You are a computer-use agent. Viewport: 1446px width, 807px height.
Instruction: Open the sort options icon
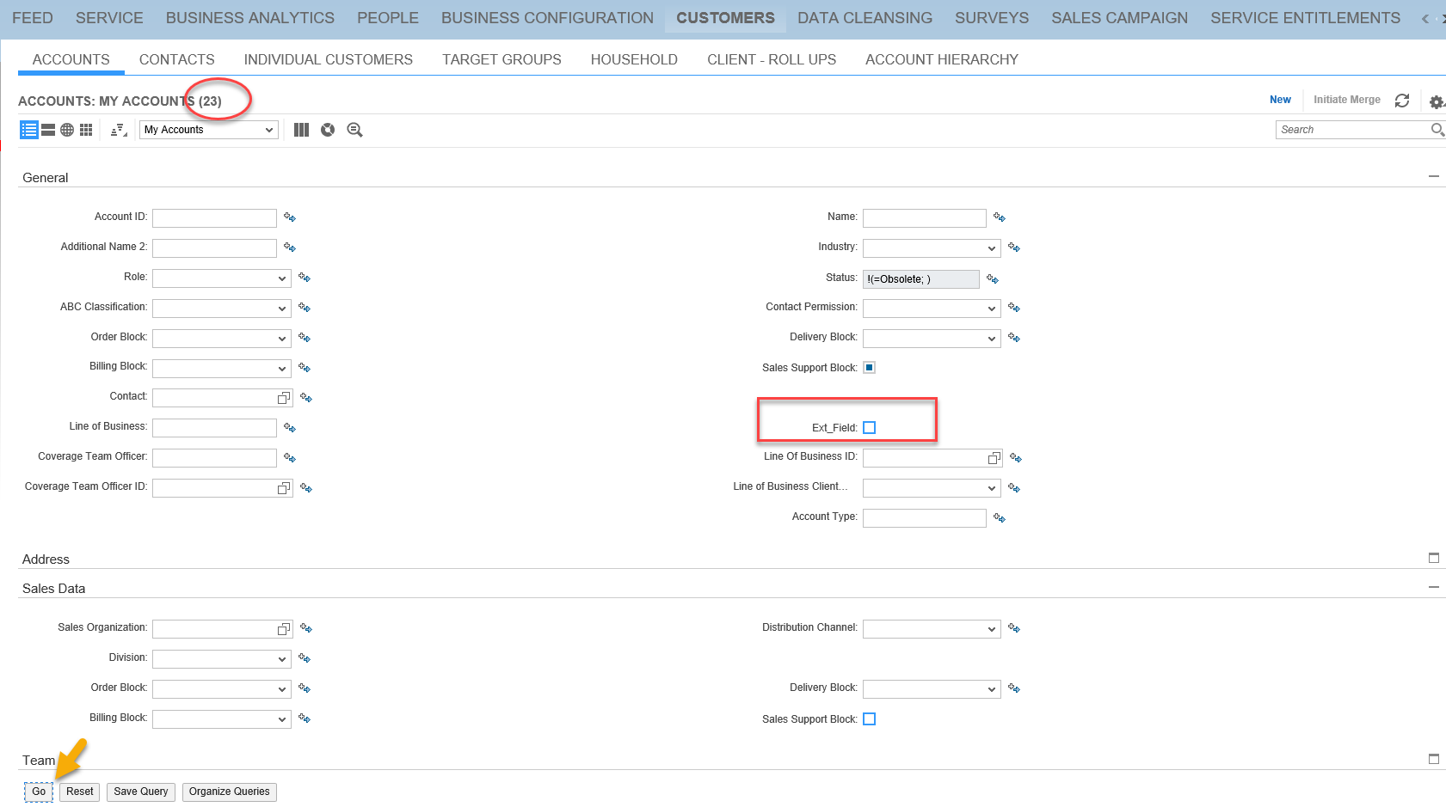click(119, 130)
